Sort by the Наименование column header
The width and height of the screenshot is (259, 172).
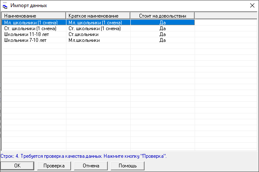(x=33, y=16)
